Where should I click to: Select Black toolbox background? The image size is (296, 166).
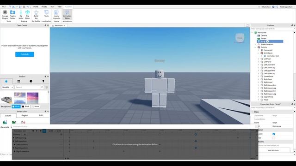coord(26,107)
